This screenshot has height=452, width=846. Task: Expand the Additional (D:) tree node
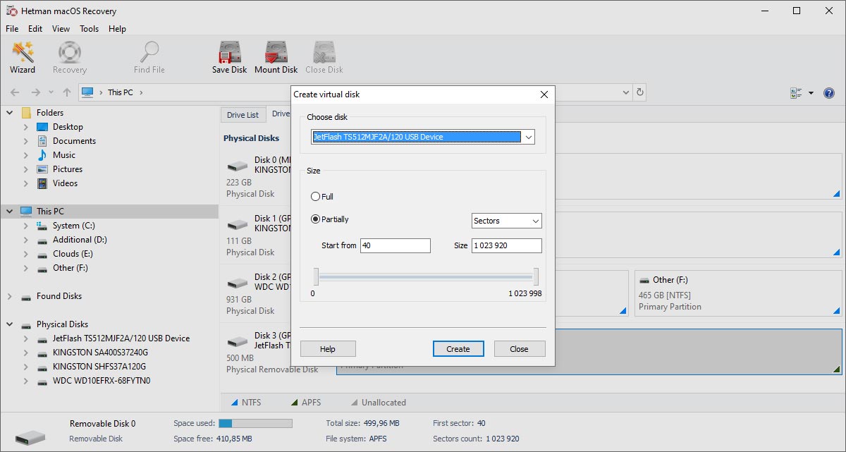26,240
